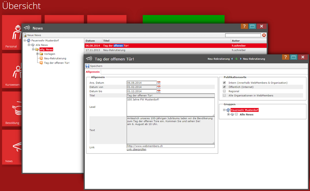
Task: Open calendar picker for Anz. Datum
Action: coord(159,83)
